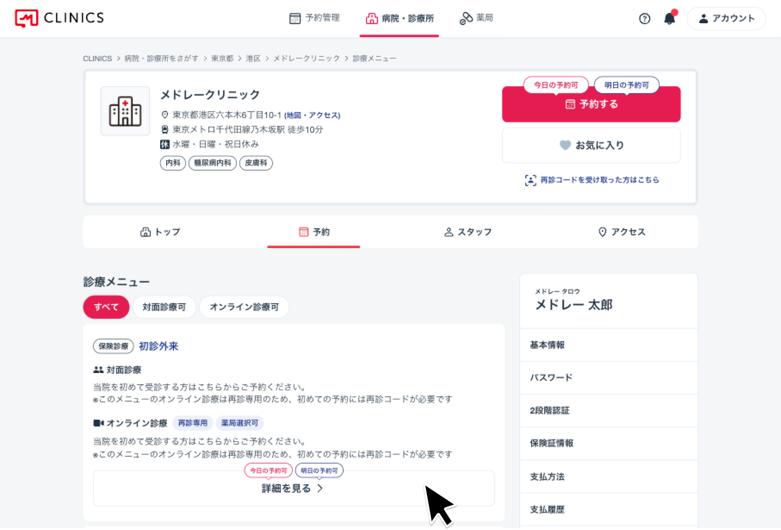The image size is (781, 530).
Task: Click the 明日の予約可 badge above 予約する
Action: (627, 85)
